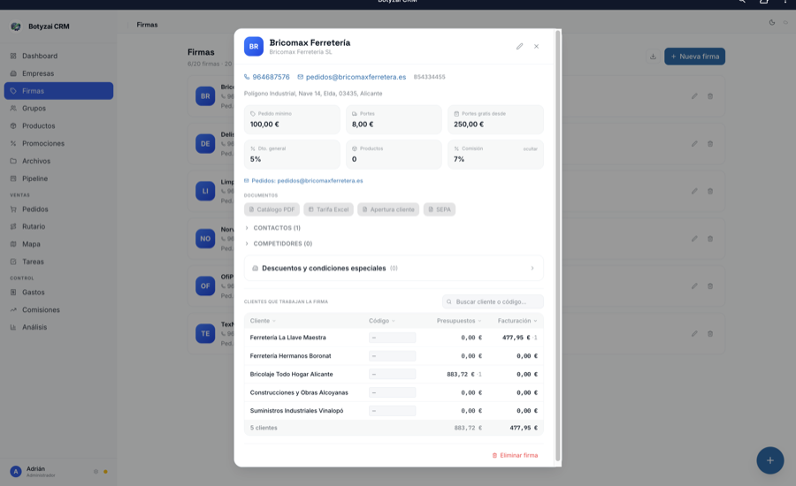
Task: Click the Pedidos cart icon in sidebar
Action: tap(13, 209)
